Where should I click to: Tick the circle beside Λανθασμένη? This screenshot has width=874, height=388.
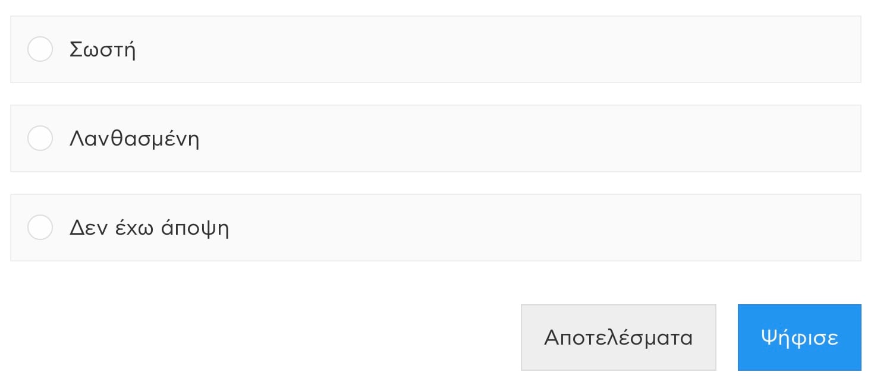(x=40, y=138)
